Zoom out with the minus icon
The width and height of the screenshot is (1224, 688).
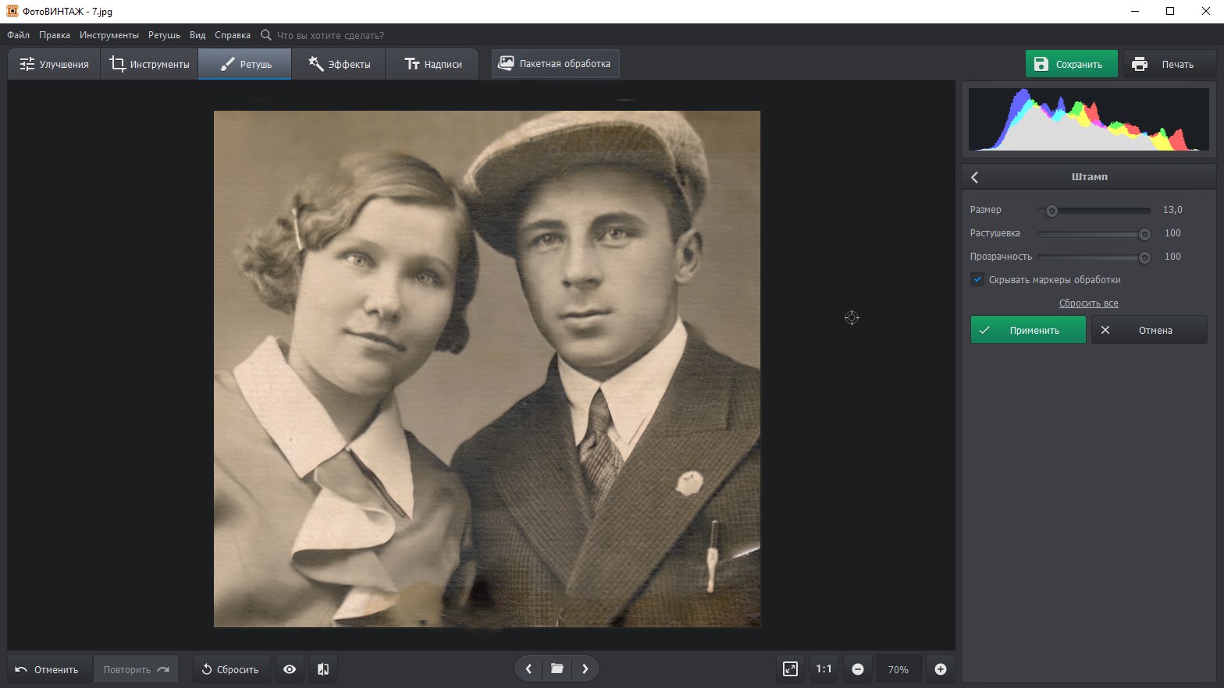(858, 669)
